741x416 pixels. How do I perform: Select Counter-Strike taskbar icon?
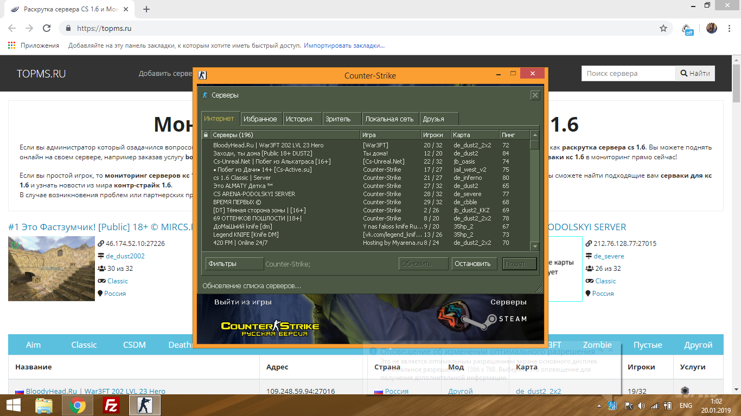pyautogui.click(x=145, y=405)
